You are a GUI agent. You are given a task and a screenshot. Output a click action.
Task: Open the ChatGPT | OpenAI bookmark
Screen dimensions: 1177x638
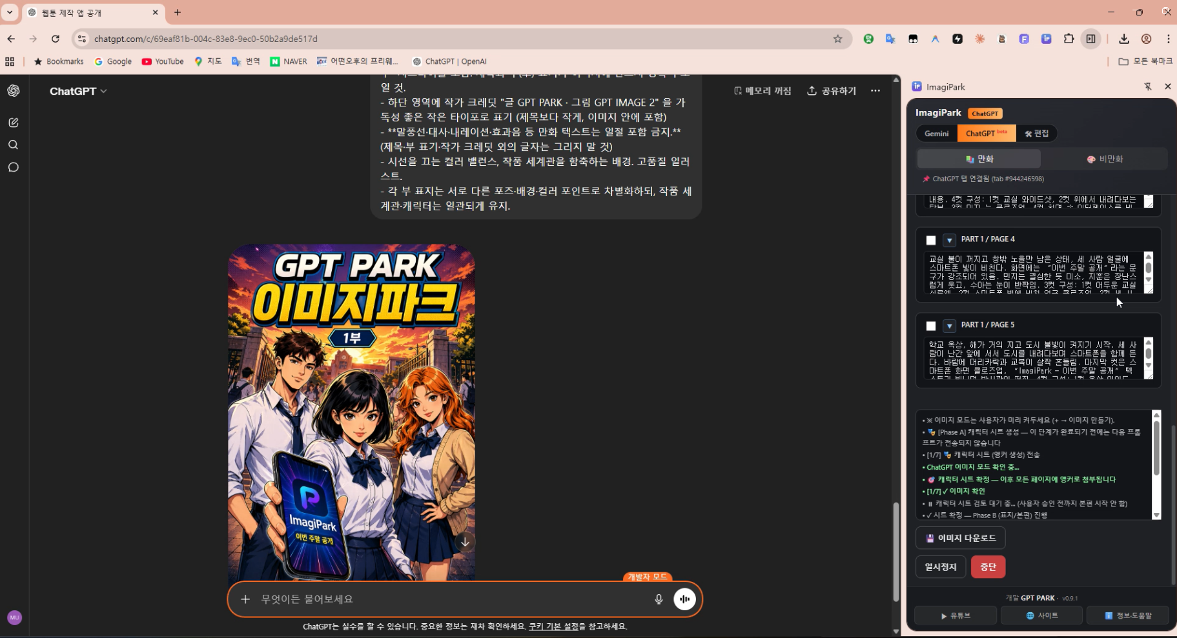point(449,61)
